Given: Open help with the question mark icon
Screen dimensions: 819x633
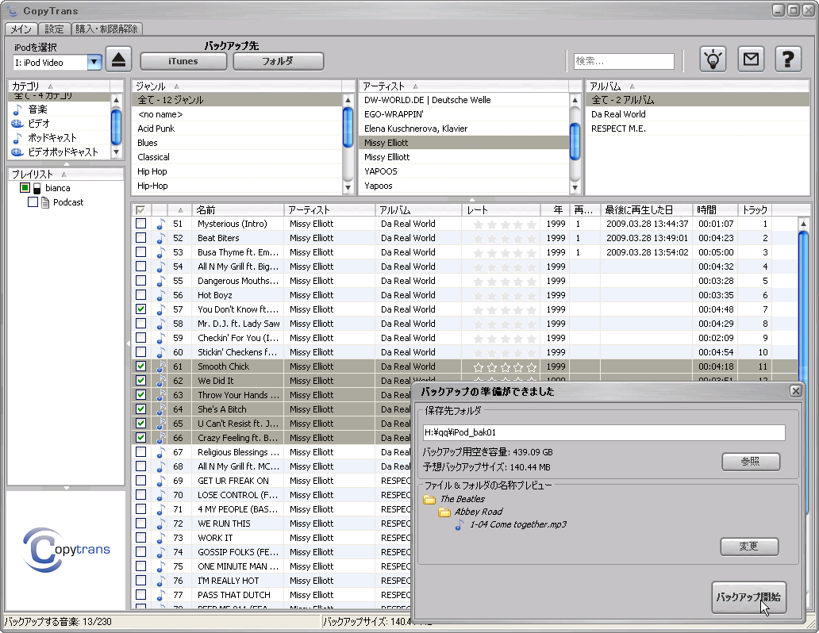Looking at the screenshot, I should click(788, 59).
